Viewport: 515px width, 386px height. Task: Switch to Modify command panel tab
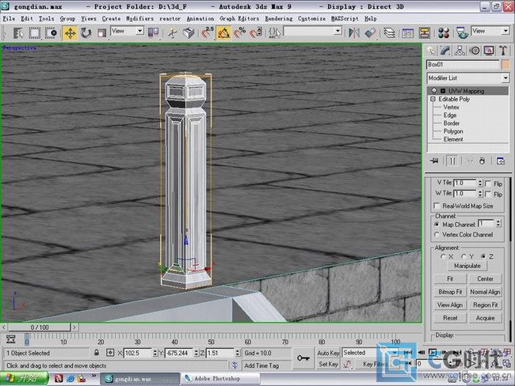point(445,51)
